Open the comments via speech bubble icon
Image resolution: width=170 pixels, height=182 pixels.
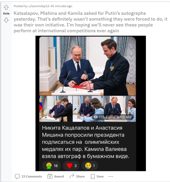17,176
